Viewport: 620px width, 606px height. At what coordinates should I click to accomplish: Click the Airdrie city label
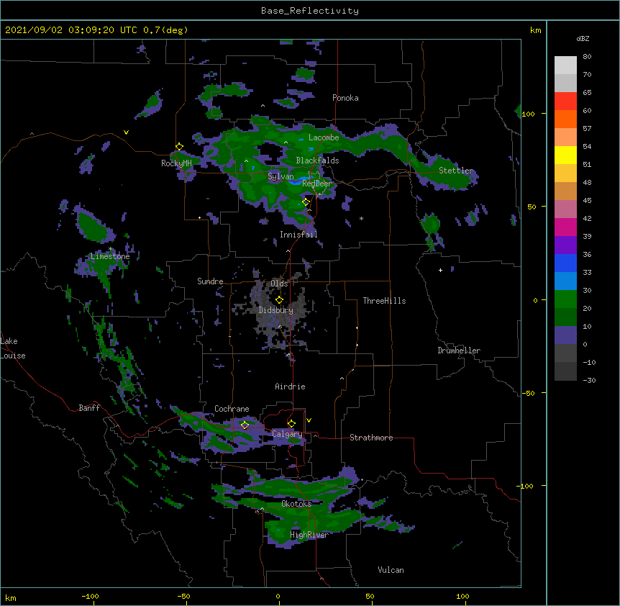pyautogui.click(x=291, y=386)
